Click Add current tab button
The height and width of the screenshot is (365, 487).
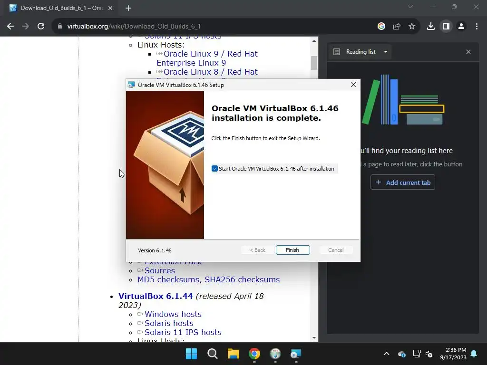402,182
